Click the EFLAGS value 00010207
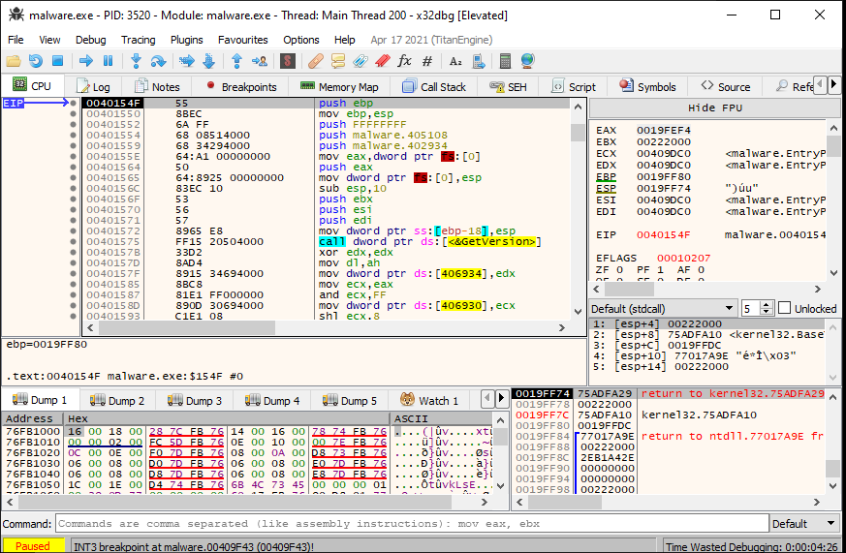 coord(683,258)
